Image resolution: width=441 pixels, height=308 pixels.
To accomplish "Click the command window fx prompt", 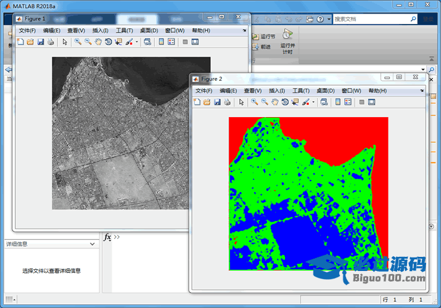I will pos(107,237).
